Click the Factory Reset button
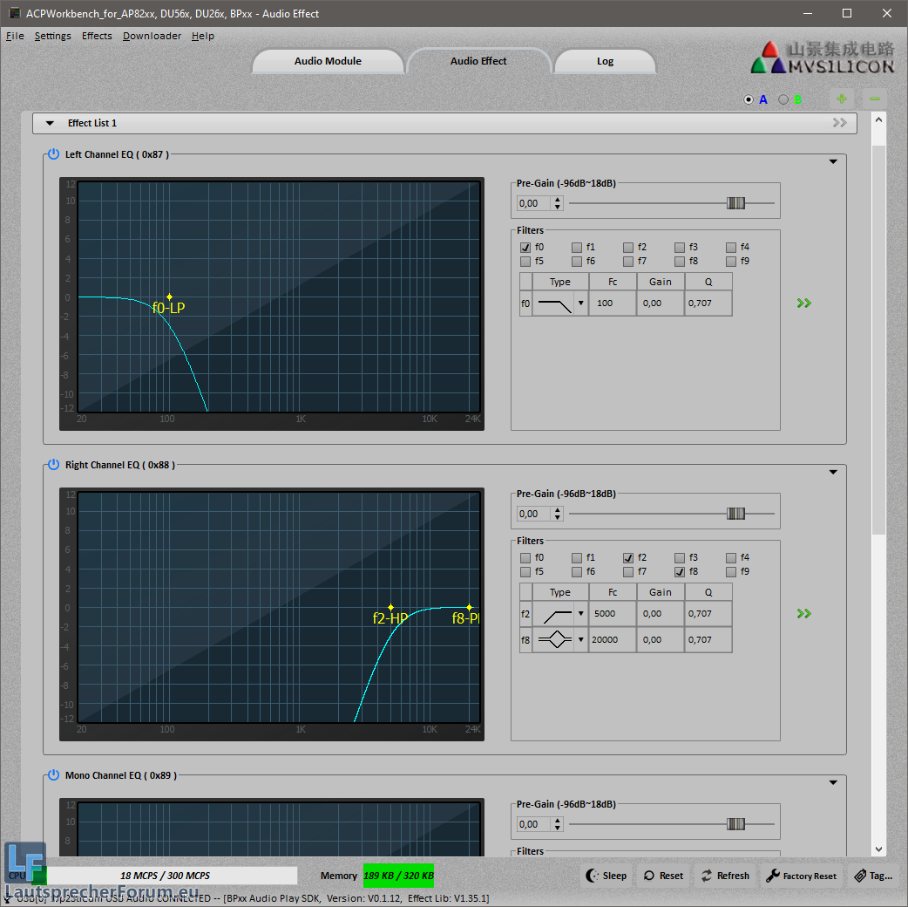 click(801, 876)
